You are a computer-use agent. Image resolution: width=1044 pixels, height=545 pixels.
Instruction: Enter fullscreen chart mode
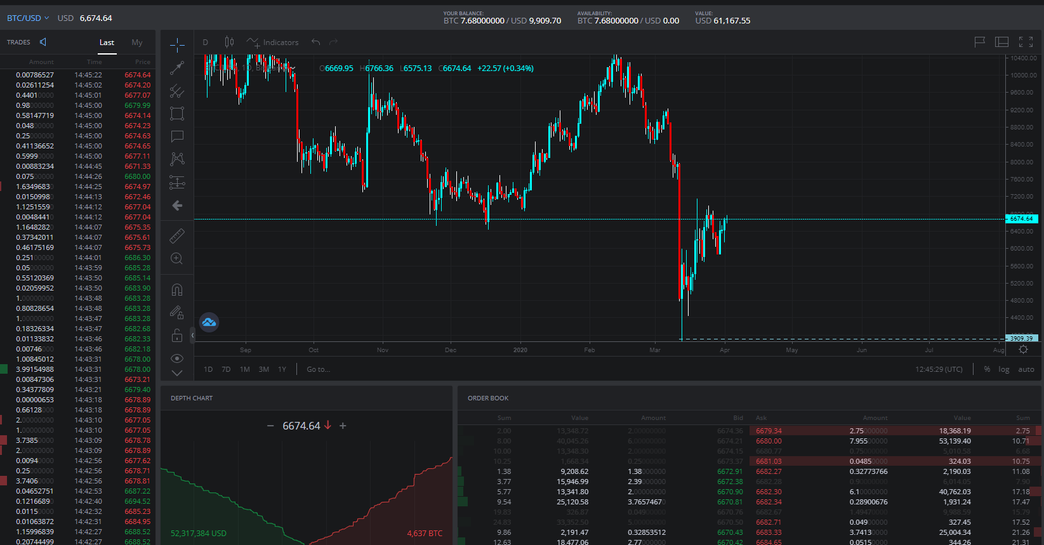[1026, 42]
